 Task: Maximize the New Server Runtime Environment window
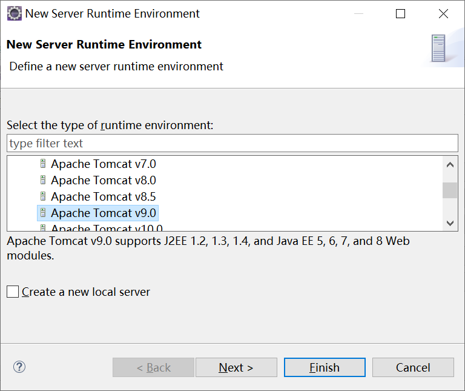coord(400,14)
